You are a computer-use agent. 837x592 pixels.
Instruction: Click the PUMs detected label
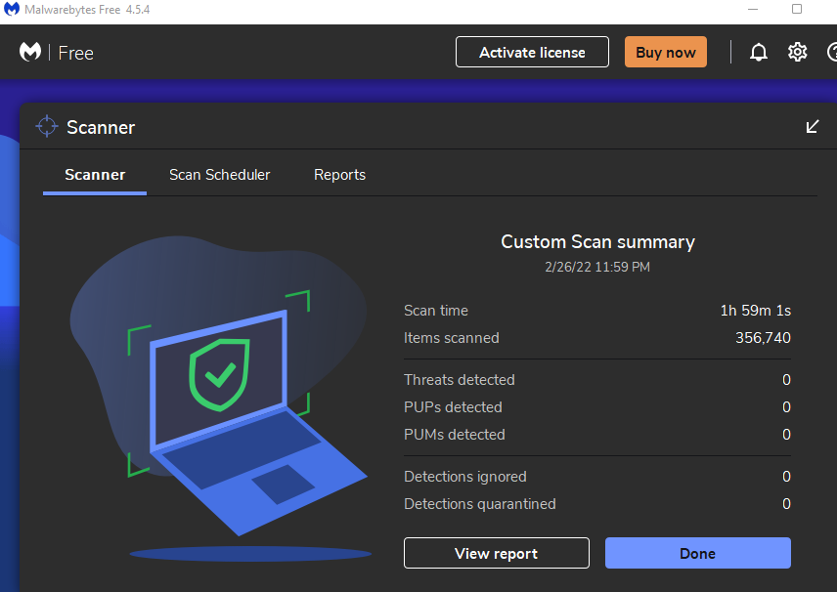coord(455,434)
